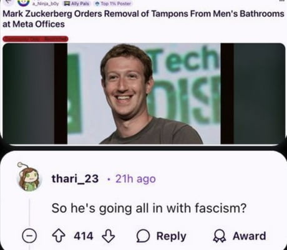Click the Top 1% Poster badge
The height and width of the screenshot is (250, 287).
113,4
